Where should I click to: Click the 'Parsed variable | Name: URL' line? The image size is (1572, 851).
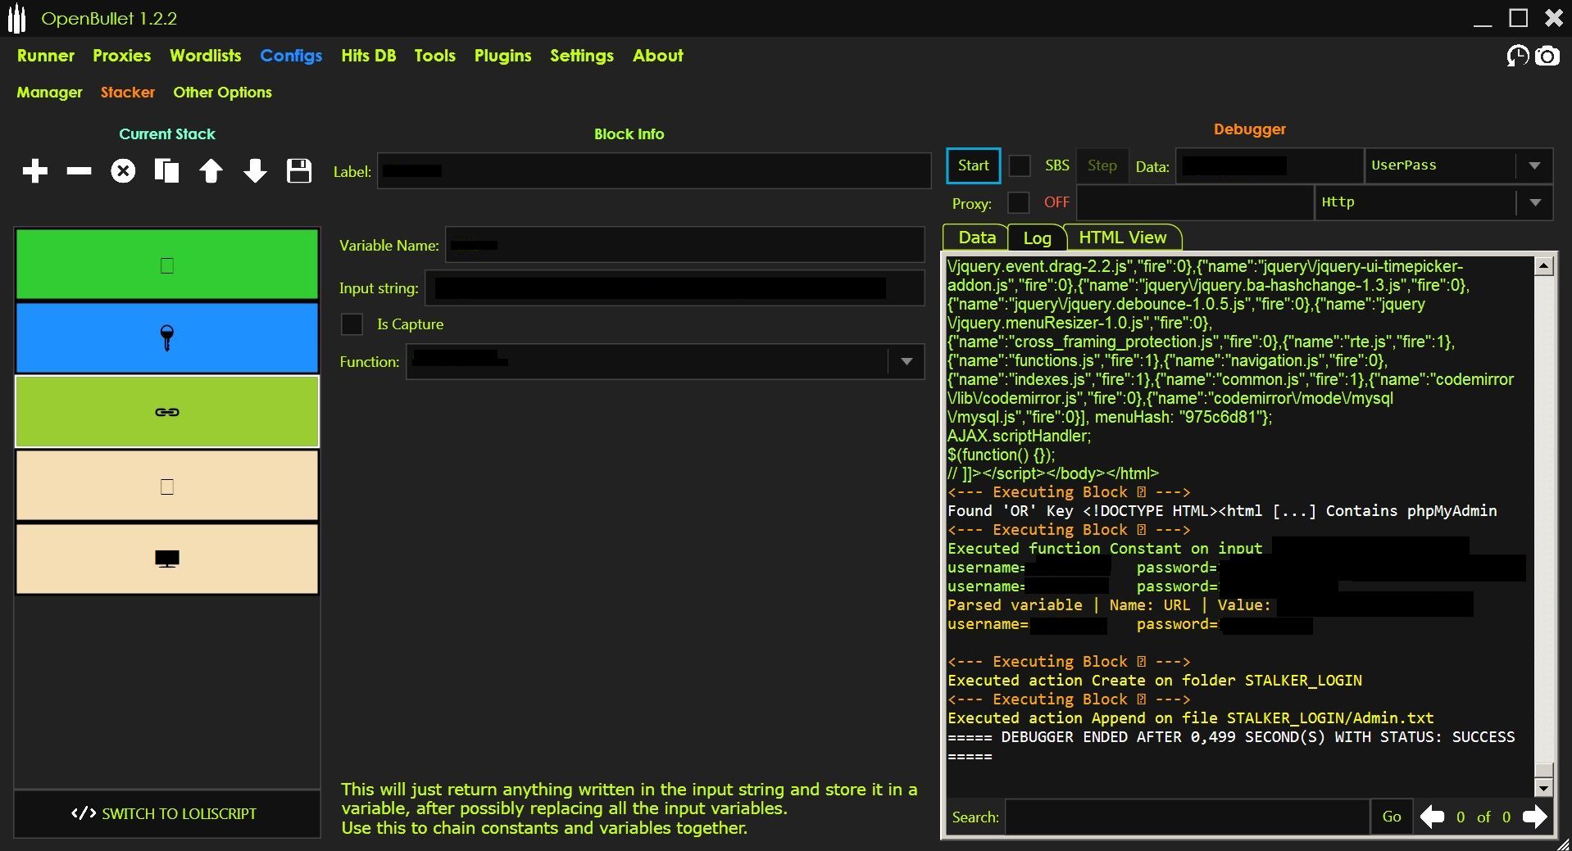click(1109, 605)
